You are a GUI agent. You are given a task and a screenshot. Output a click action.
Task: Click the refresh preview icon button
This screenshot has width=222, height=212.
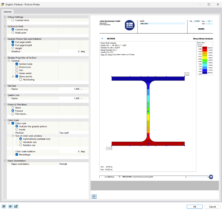pyautogui.click(x=94, y=196)
